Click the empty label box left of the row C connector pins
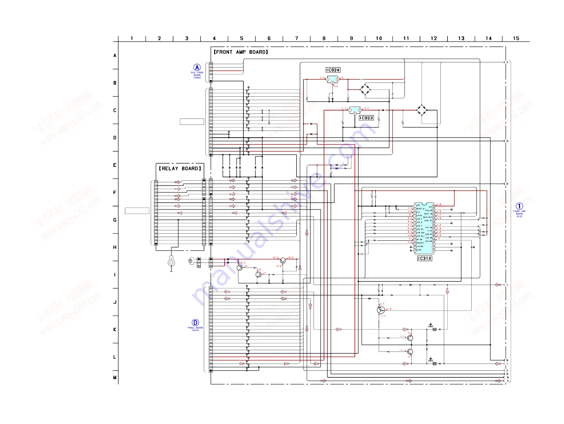The image size is (564, 424). click(x=192, y=122)
